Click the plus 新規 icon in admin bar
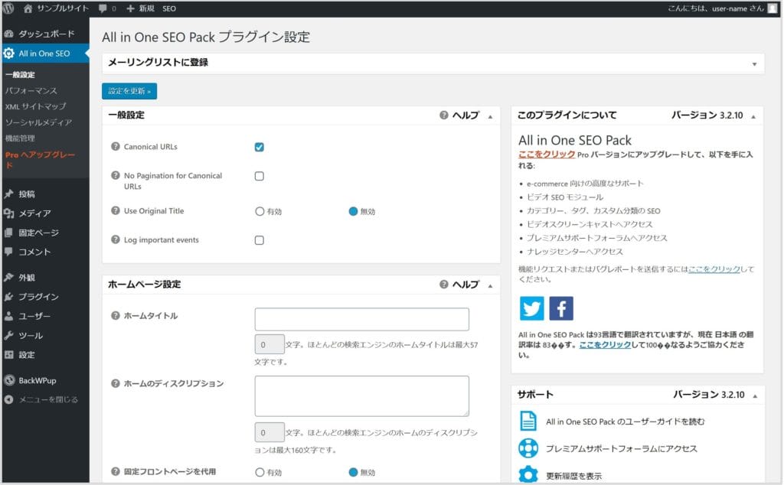Viewport: 784px width, 485px height. [130, 8]
